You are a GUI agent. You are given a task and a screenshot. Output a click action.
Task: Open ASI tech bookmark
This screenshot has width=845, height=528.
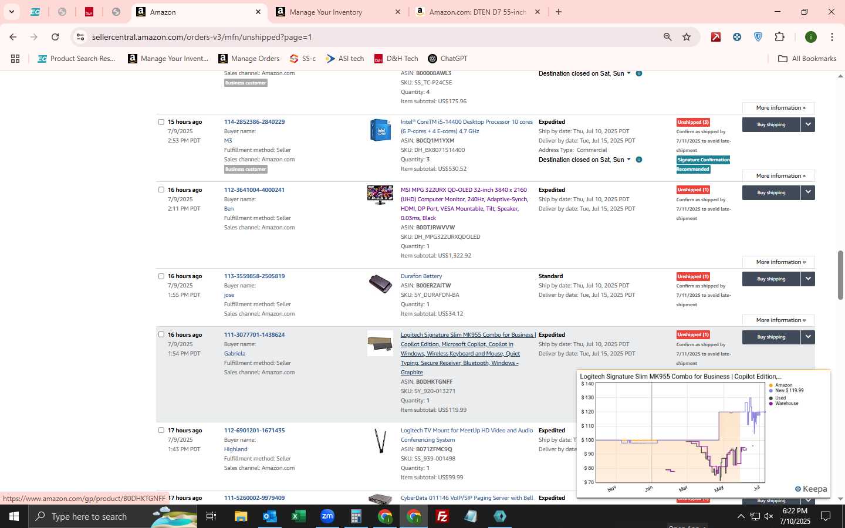[344, 59]
